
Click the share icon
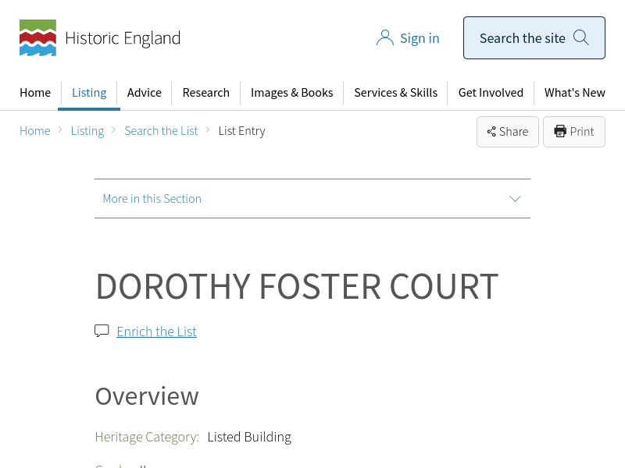491,132
